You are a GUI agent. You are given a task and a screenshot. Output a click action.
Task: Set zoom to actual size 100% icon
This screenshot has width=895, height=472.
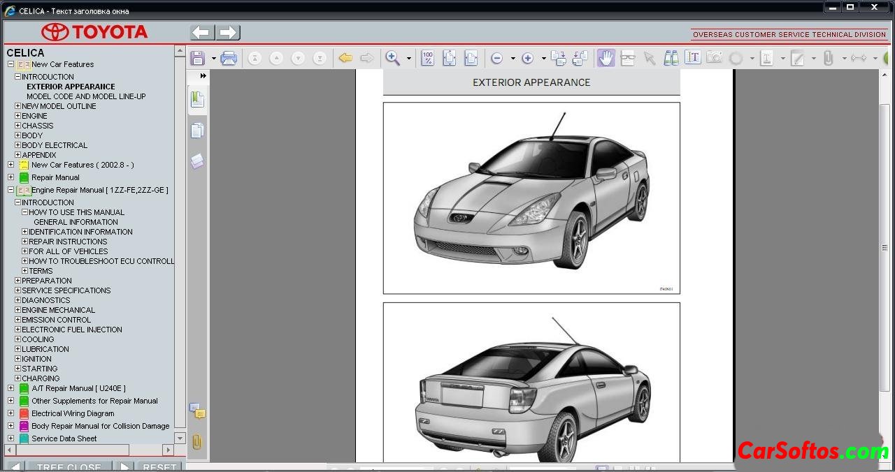tap(428, 59)
